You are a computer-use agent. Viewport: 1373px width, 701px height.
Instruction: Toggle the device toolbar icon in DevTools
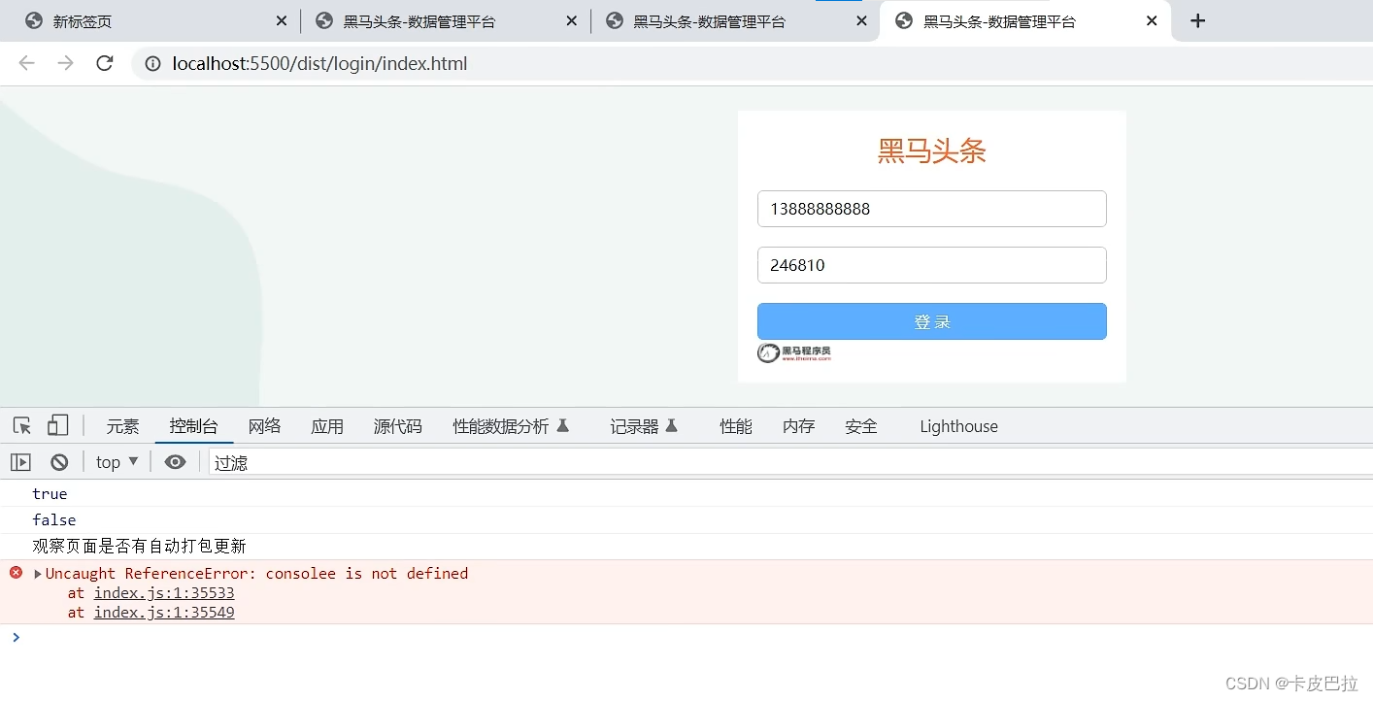(57, 425)
